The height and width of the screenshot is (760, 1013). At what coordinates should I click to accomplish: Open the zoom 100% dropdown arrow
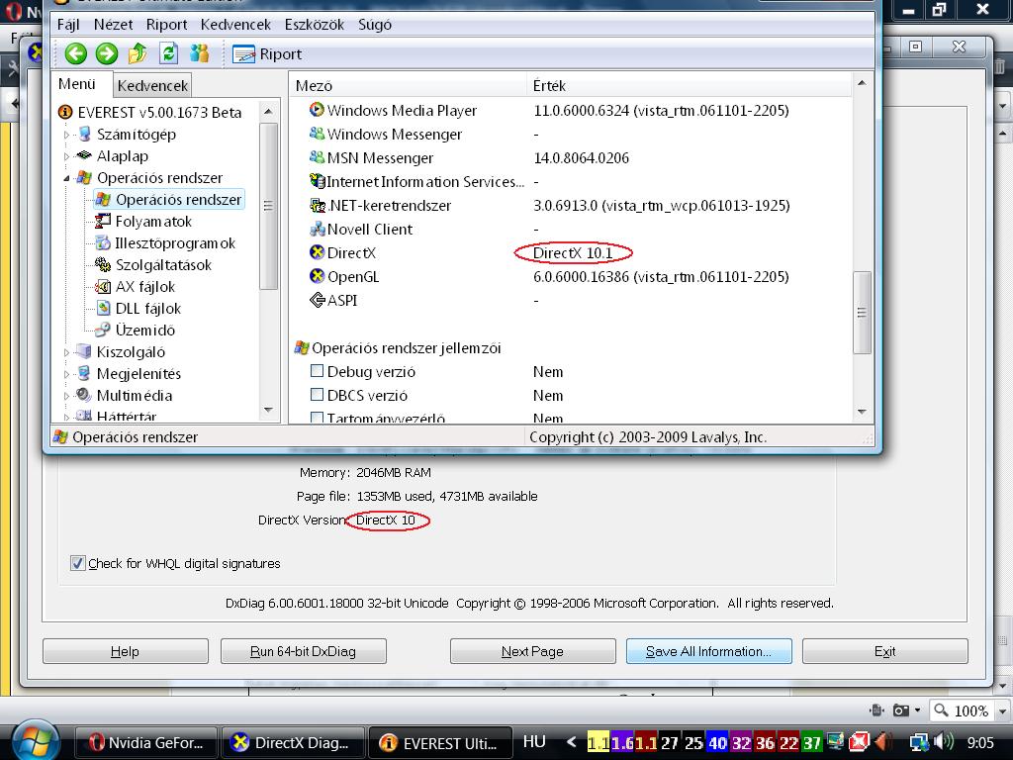1003,711
